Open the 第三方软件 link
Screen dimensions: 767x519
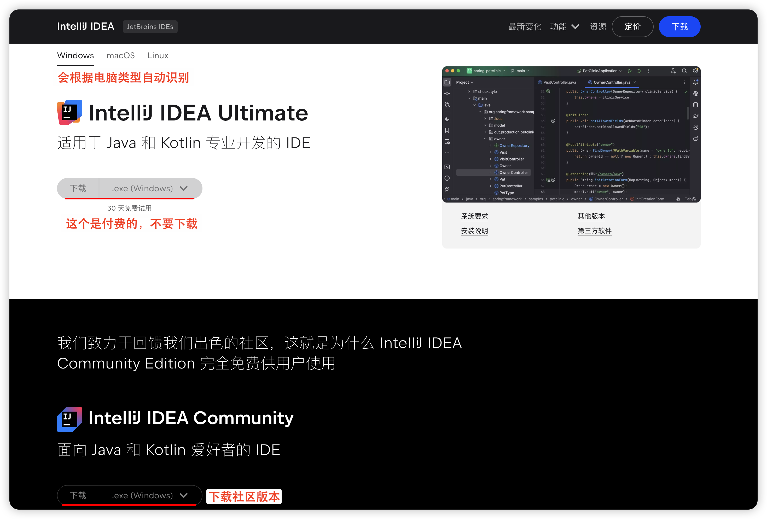594,230
